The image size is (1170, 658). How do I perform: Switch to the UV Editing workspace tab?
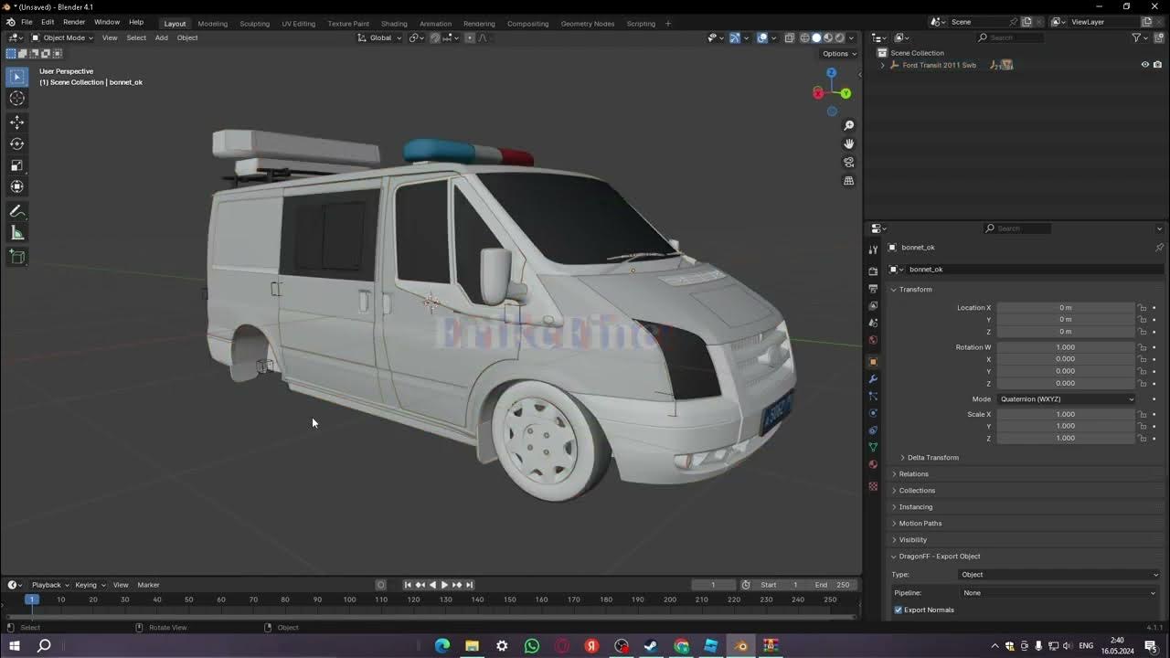(298, 24)
